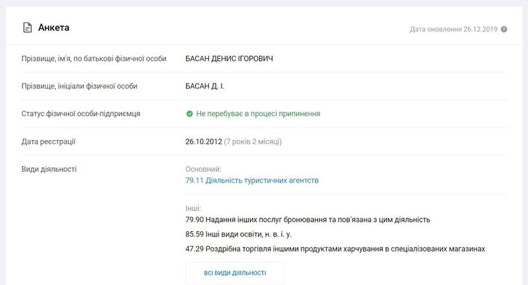Click the green status checkmark icon
This screenshot has height=285, width=528.
pyautogui.click(x=190, y=114)
